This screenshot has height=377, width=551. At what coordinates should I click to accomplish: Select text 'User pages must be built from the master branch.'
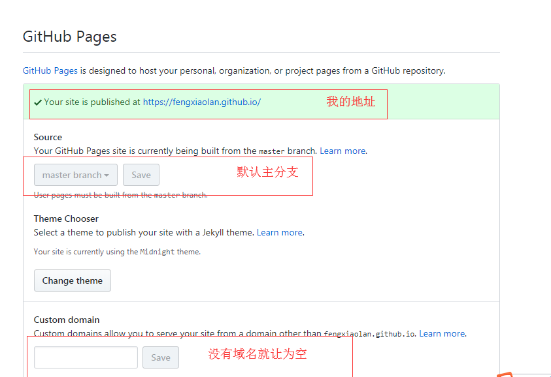(120, 195)
